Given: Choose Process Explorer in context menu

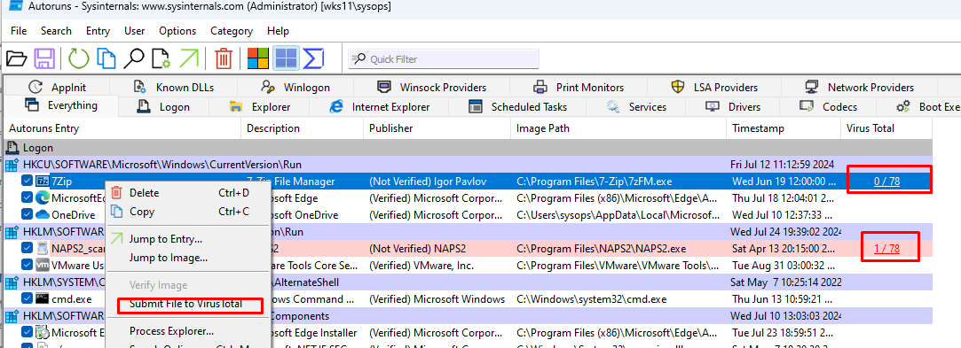Looking at the screenshot, I should [x=171, y=331].
